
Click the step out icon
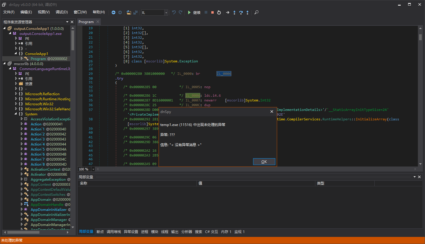tap(247, 12)
